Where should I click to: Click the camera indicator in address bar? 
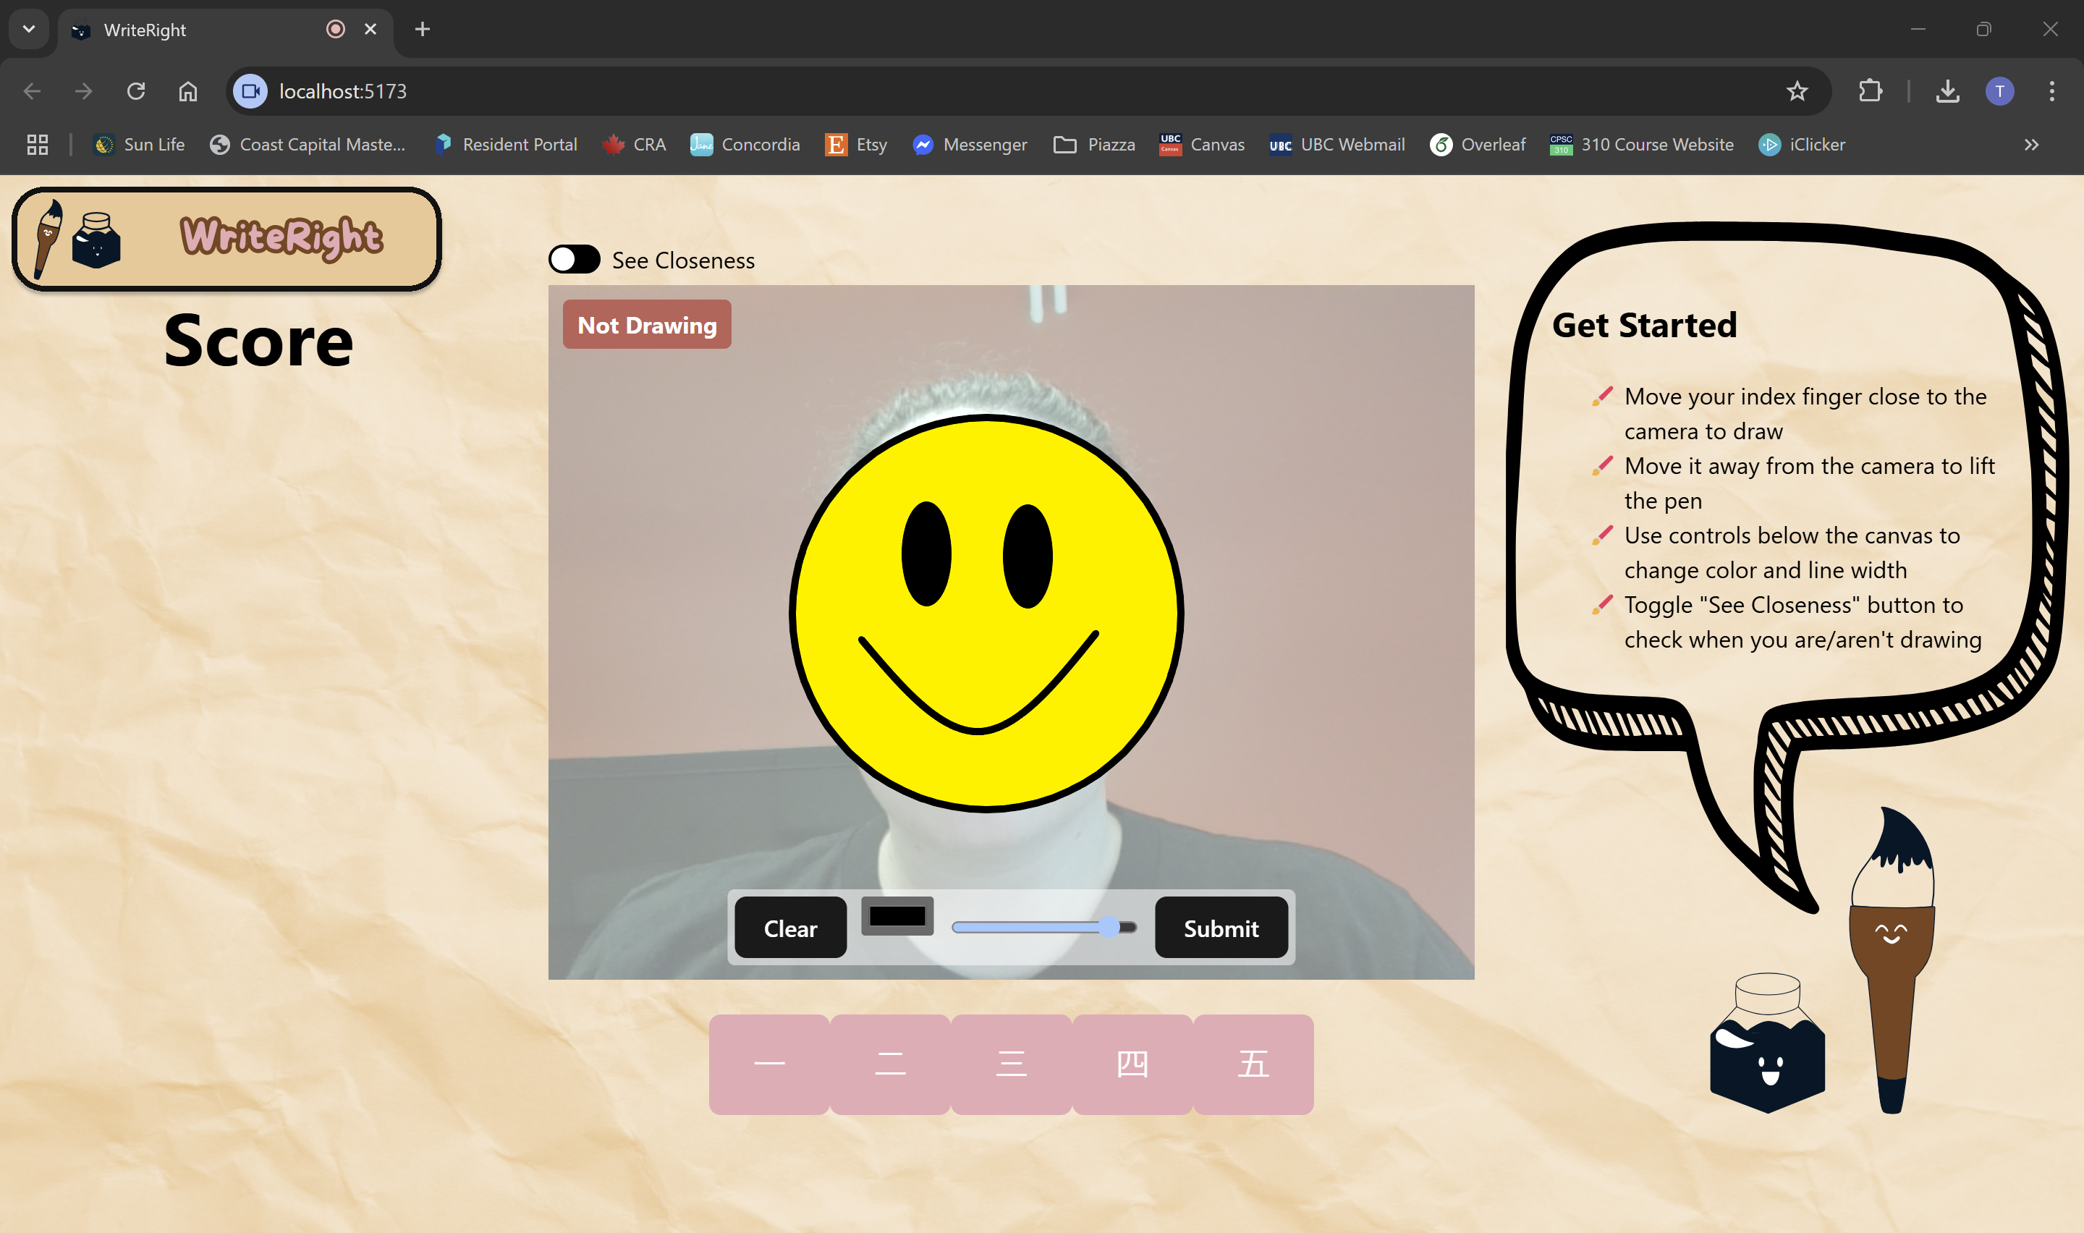(250, 90)
